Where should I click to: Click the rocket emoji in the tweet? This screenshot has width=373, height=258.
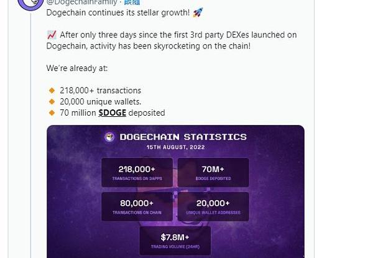(x=198, y=12)
